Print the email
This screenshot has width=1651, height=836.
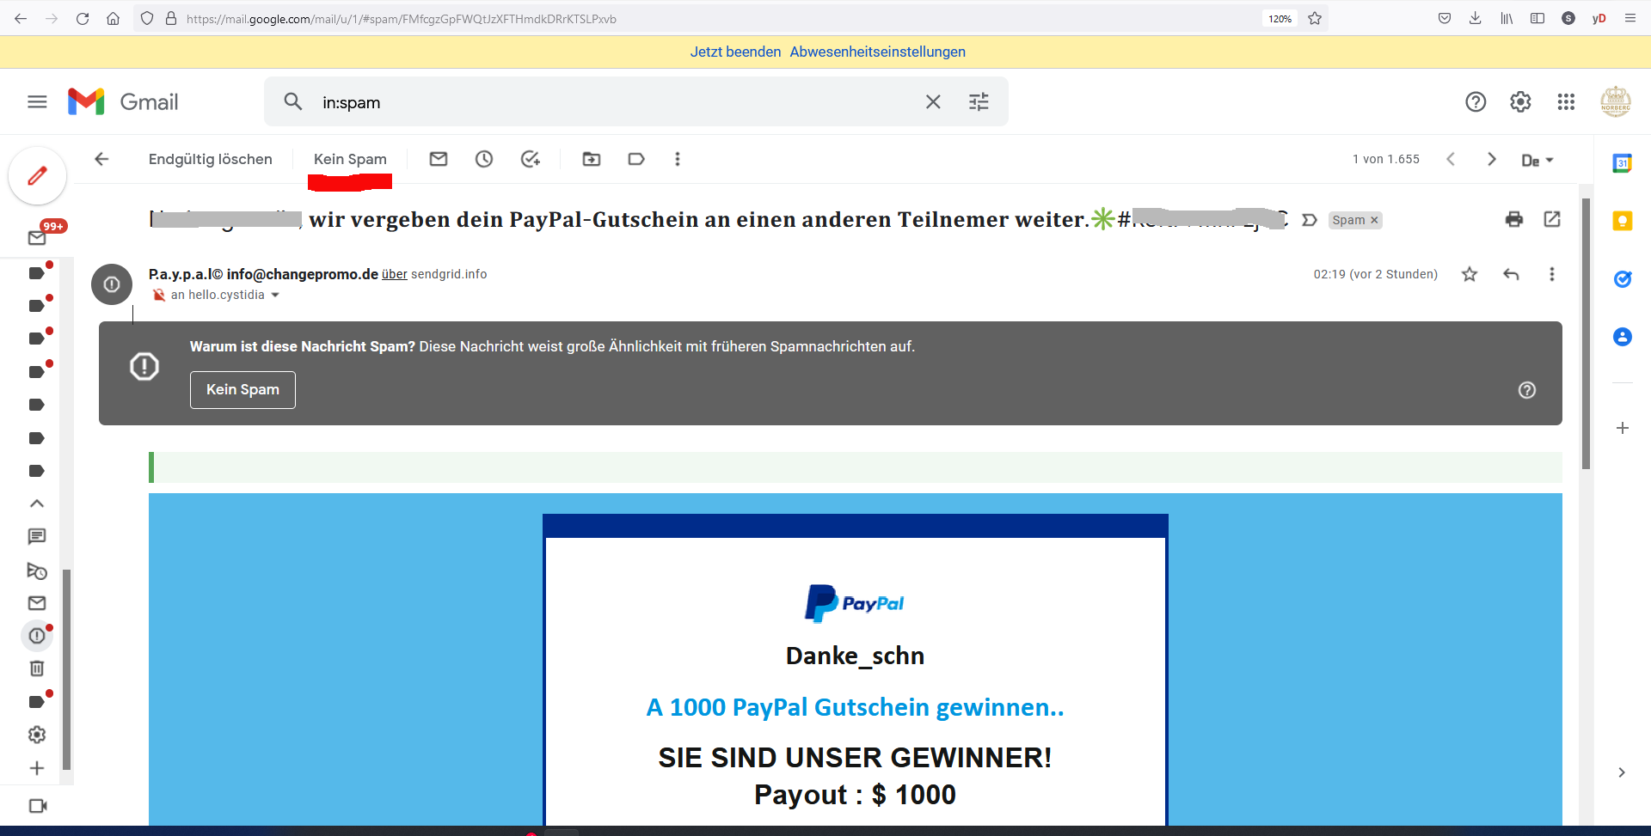1514,219
